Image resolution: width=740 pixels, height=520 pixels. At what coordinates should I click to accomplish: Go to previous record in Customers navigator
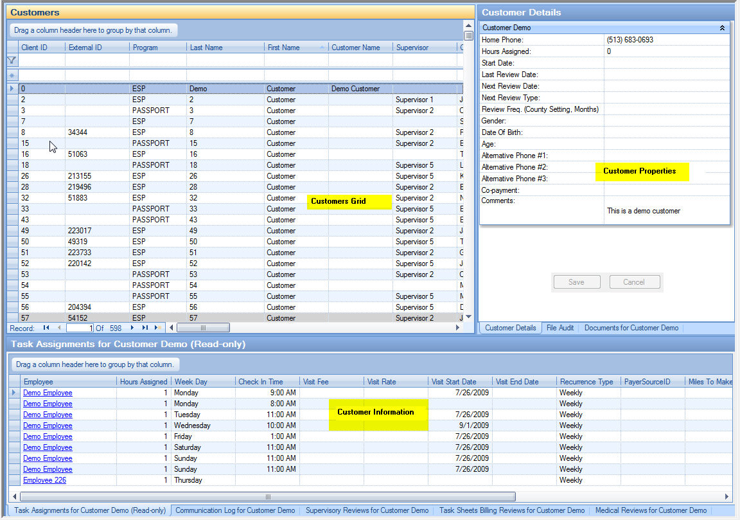point(59,328)
